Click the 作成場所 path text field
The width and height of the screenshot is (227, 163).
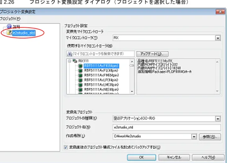click(x=152, y=136)
